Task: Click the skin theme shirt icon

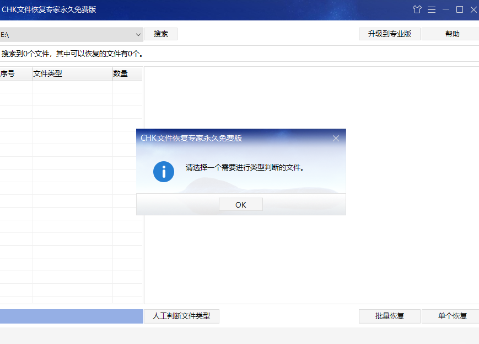Action: point(417,9)
